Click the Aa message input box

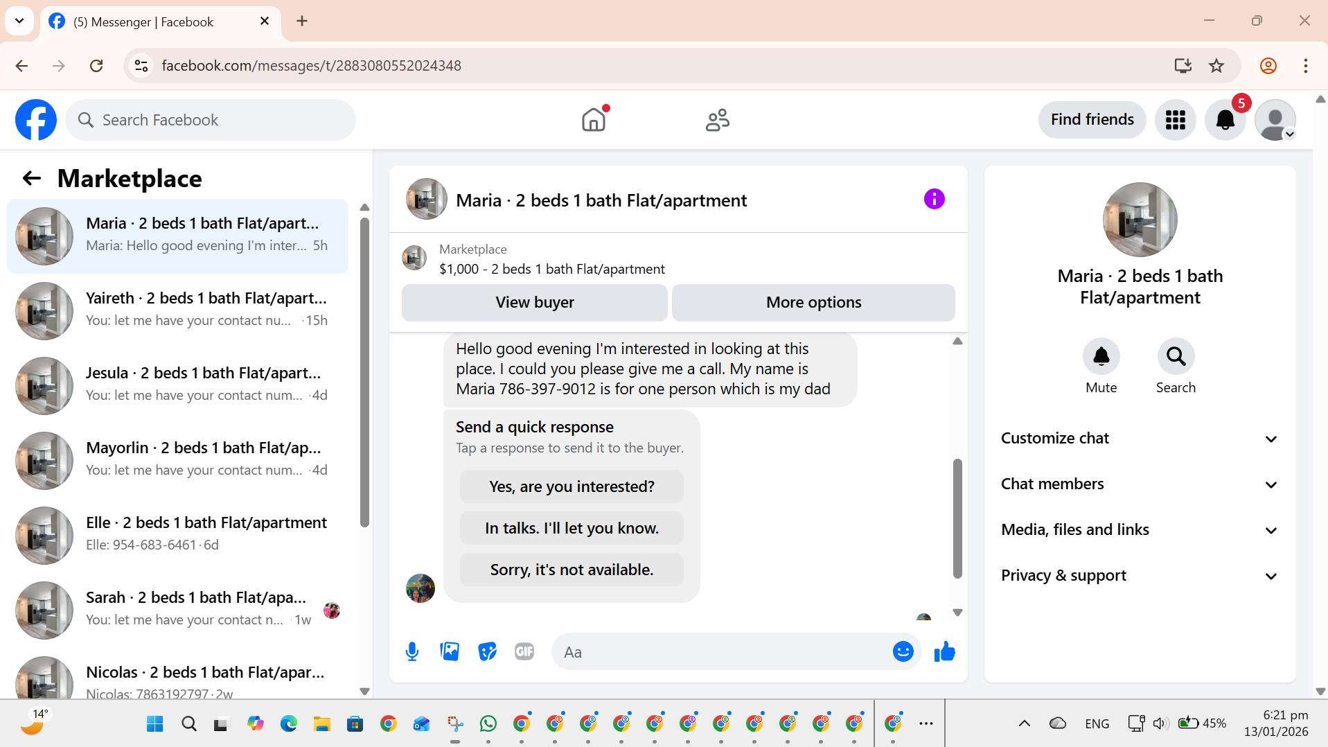[x=720, y=652]
